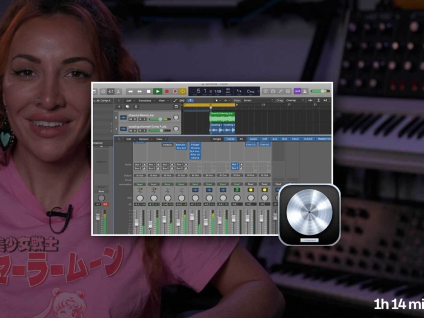Click the Cmaj key signature display
Image resolution: width=424 pixels, height=318 pixels.
[x=251, y=91]
